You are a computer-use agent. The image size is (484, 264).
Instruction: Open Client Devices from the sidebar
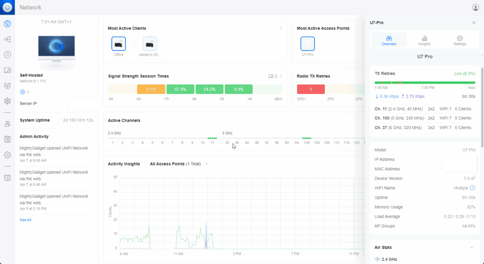coord(7,70)
